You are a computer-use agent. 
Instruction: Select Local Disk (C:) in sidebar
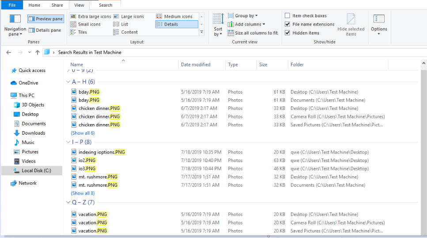(32, 170)
